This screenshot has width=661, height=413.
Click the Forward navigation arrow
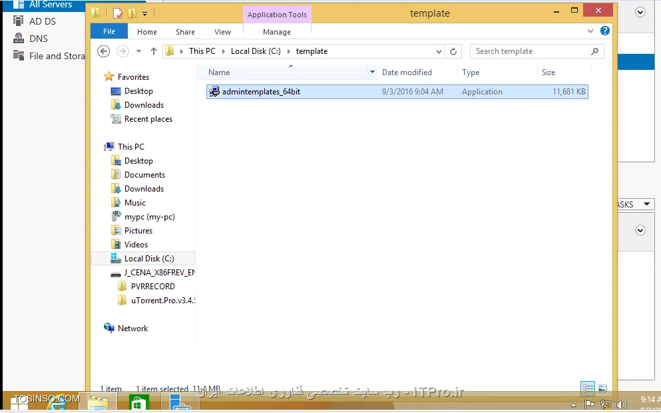point(122,51)
